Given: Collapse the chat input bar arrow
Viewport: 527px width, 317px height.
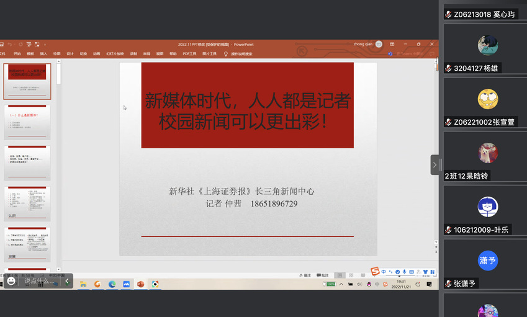Looking at the screenshot, I should point(67,281).
